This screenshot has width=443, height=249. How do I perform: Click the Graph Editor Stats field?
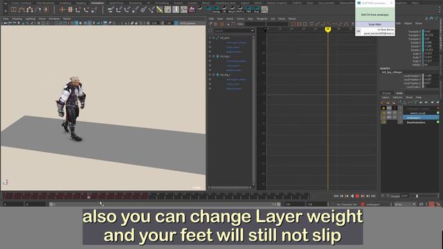coord(266,24)
